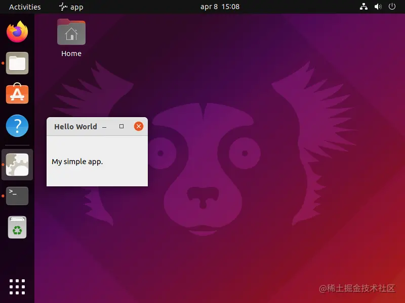The width and height of the screenshot is (405, 303).
Task: Open the Help application from the dock
Action: 17,126
